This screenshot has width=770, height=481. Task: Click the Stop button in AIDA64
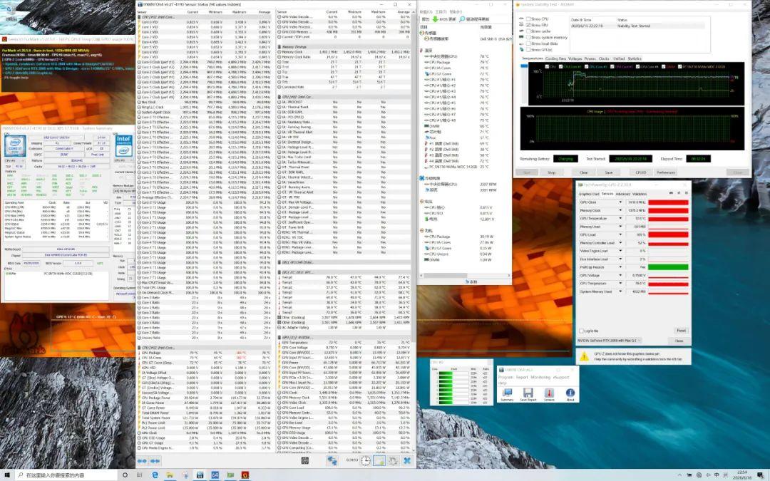pos(550,172)
